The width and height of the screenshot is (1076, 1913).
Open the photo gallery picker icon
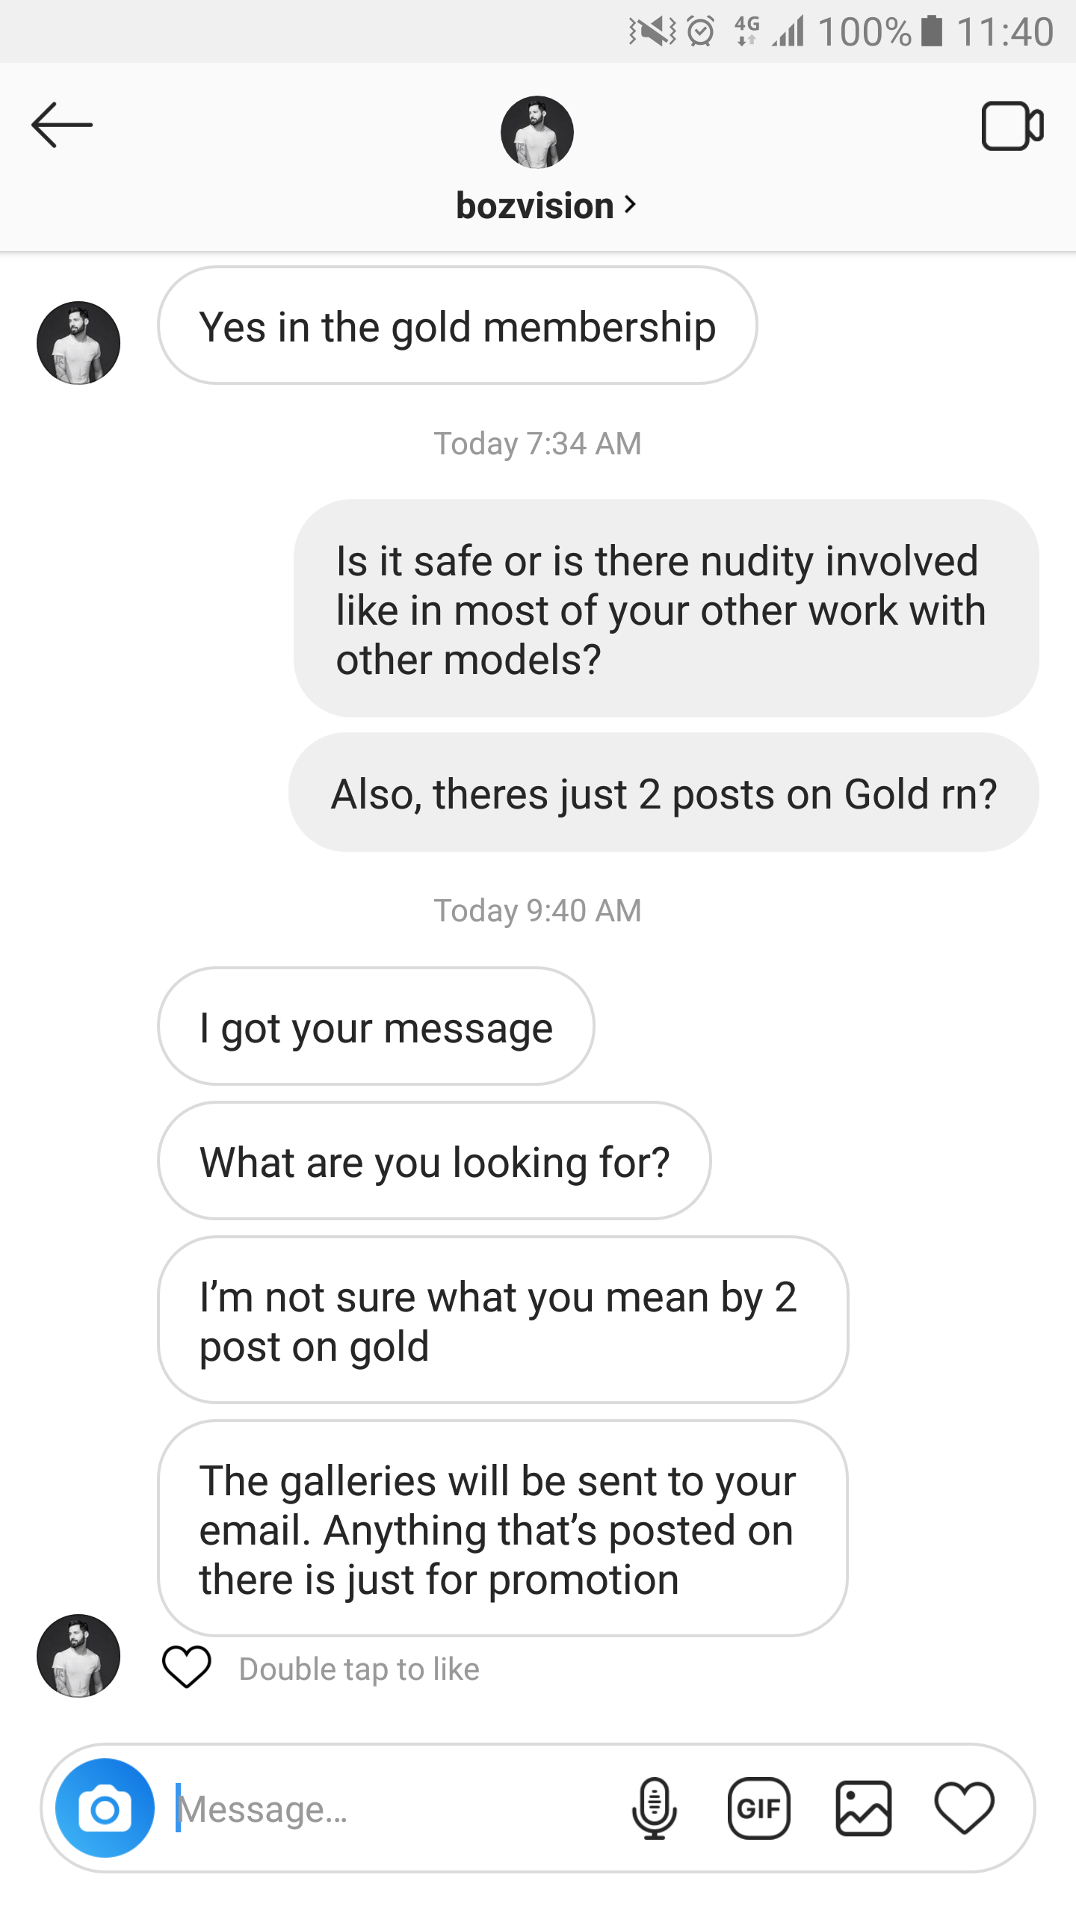[863, 1808]
